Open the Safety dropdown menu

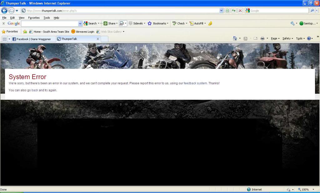click(287, 39)
